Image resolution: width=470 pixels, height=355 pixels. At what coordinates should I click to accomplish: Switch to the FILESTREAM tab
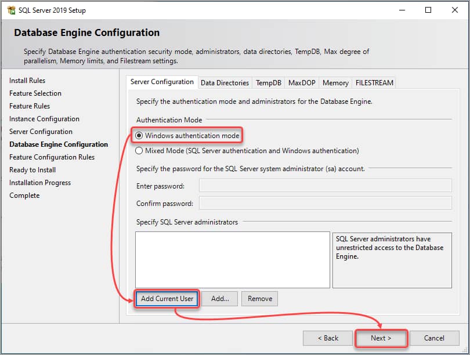click(x=374, y=83)
